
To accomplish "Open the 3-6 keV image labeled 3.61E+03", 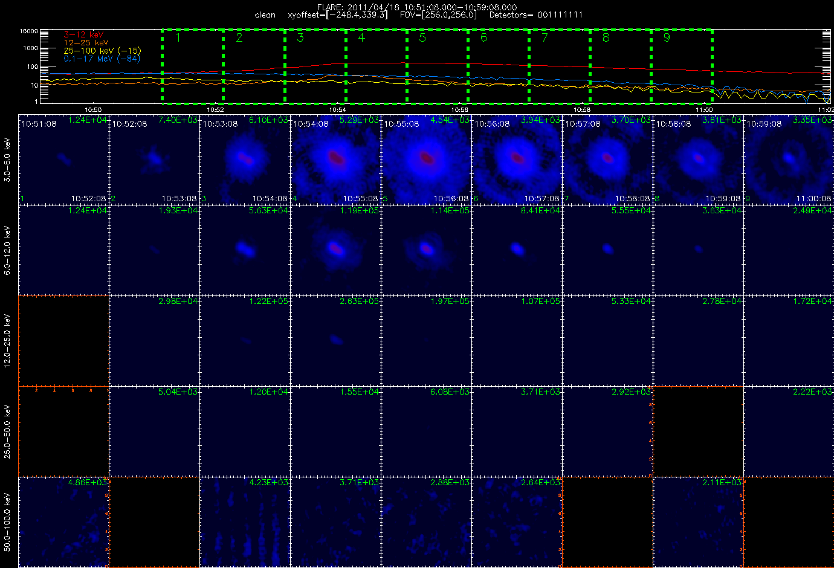I will pos(699,159).
